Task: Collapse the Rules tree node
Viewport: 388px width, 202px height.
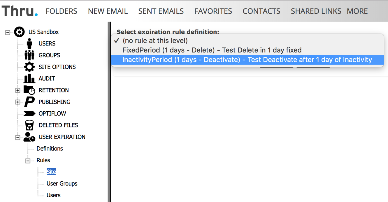Action: (x=28, y=161)
